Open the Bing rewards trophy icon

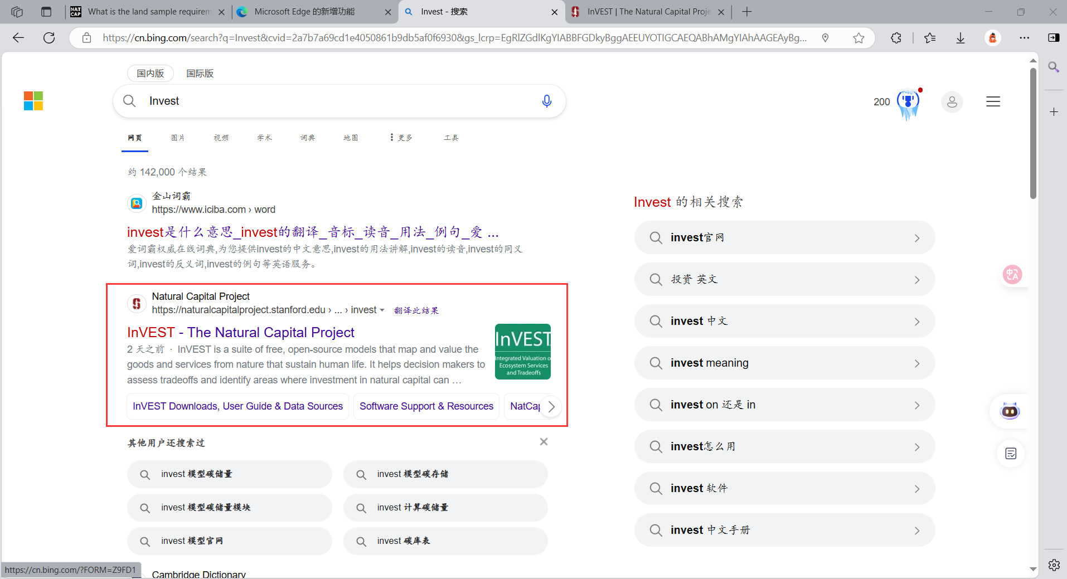point(908,103)
